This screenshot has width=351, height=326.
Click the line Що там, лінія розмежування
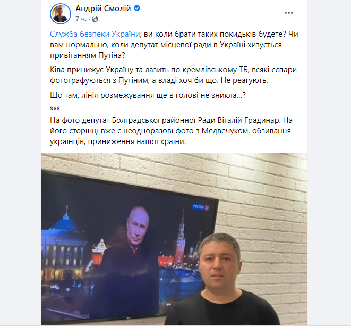(x=148, y=95)
